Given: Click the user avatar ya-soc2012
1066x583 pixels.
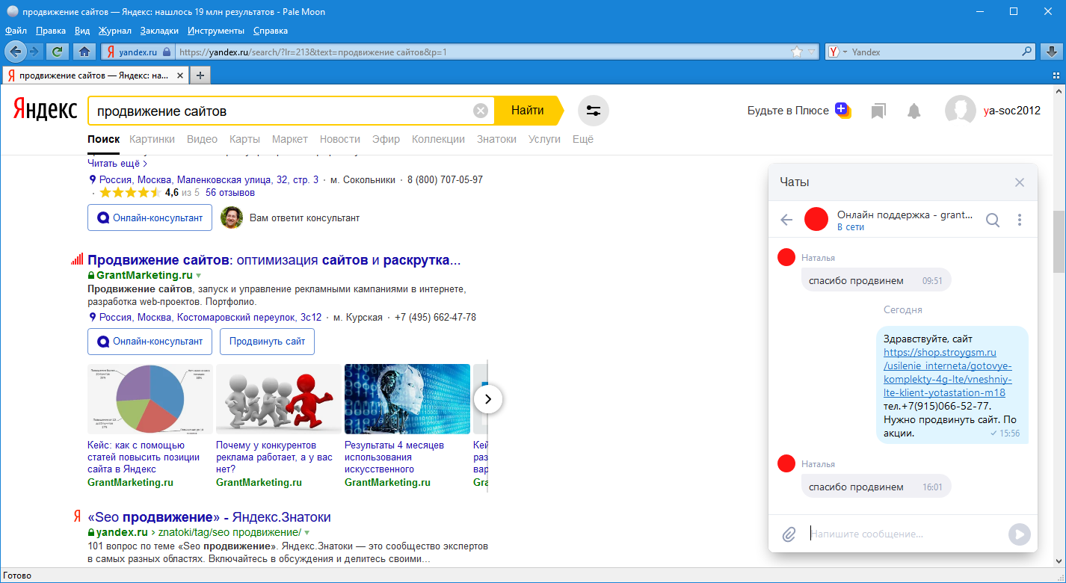Looking at the screenshot, I should click(x=960, y=111).
